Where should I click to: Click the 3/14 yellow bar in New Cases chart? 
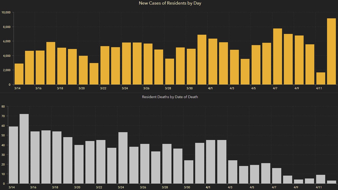coord(19,74)
